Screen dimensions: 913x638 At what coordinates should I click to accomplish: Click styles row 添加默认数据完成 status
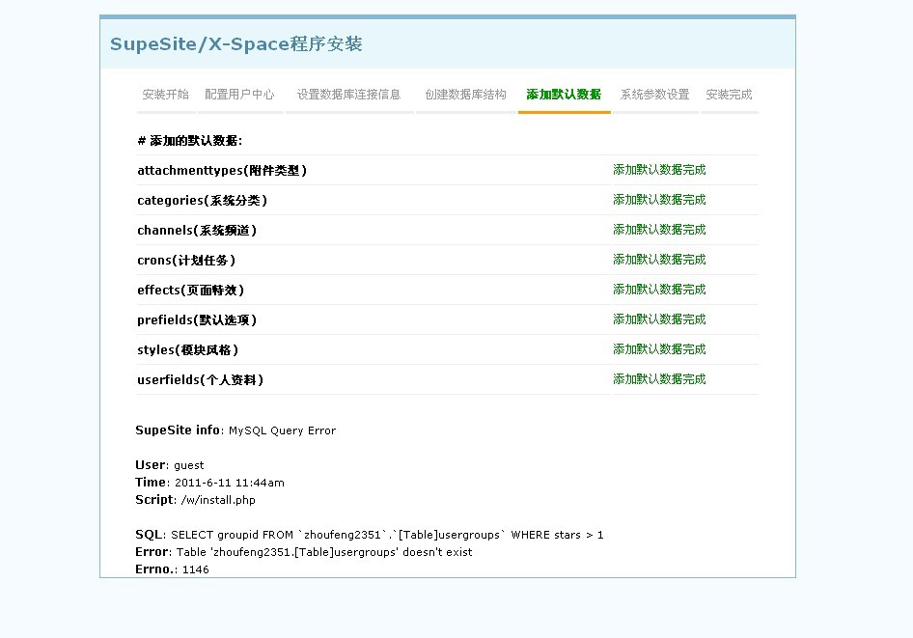click(x=659, y=349)
